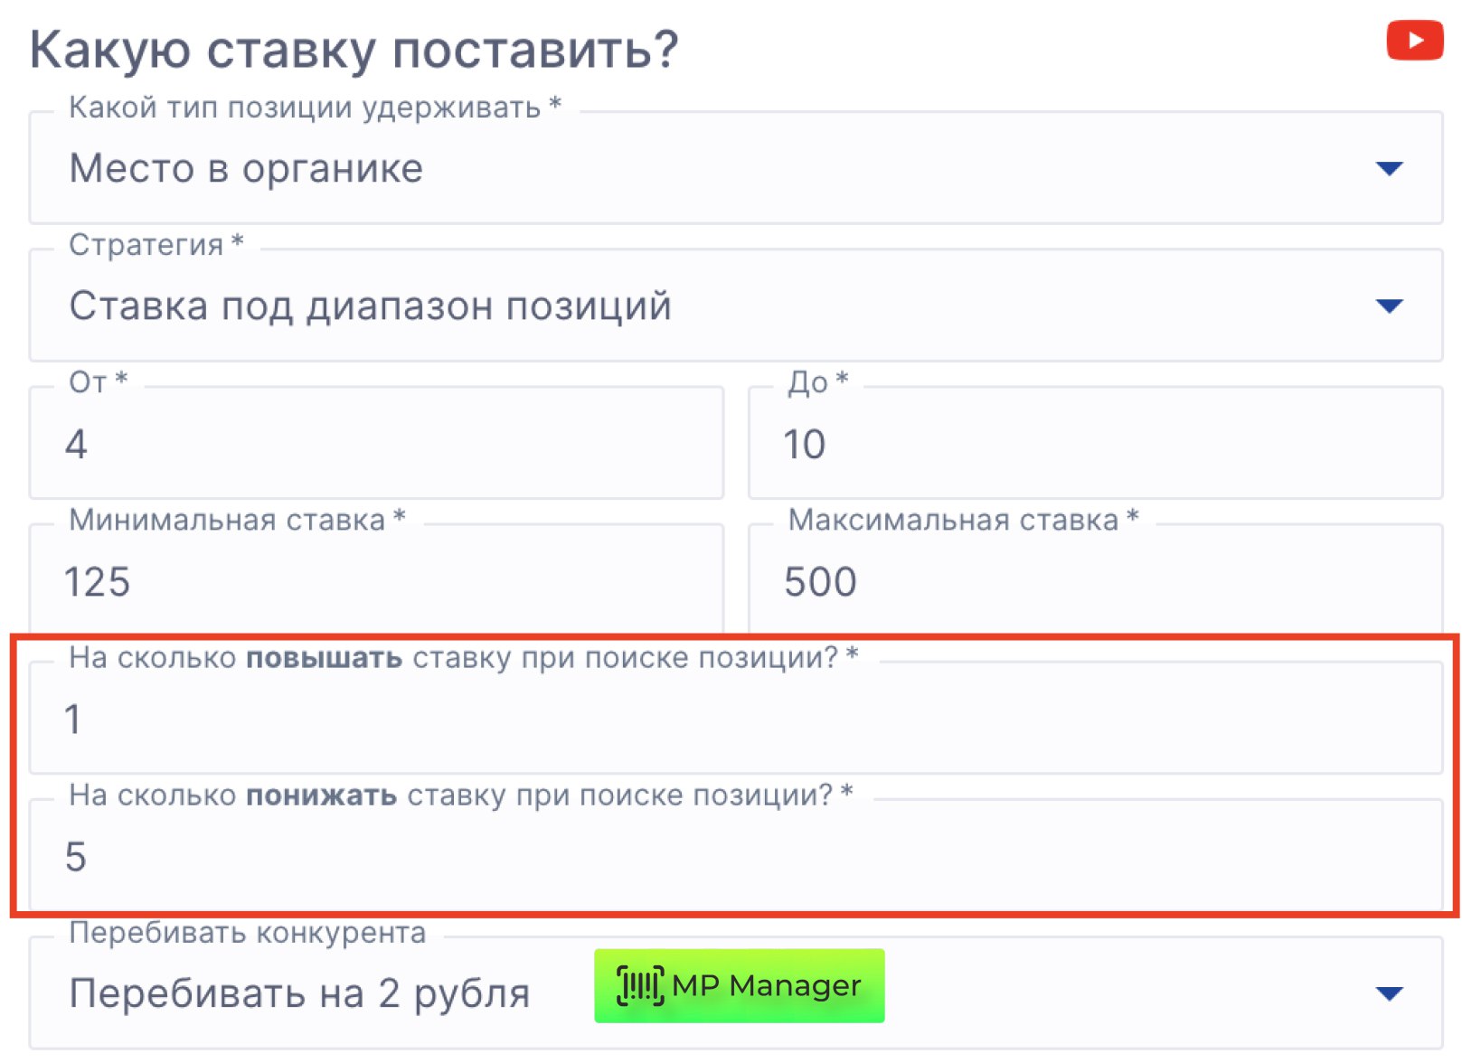Image resolution: width=1481 pixels, height=1063 pixels.
Task: Edit the понижать ставку step field
Action: point(734,857)
